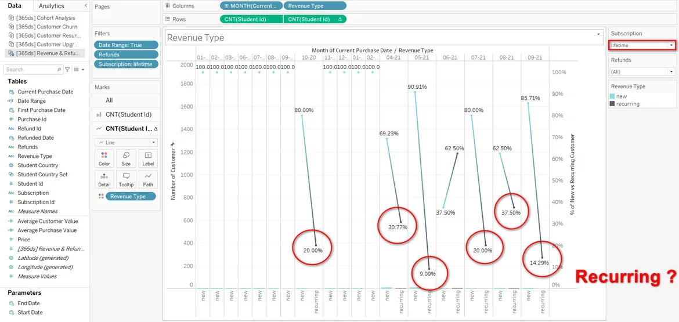Click the Revenue Type pill on Columns
679x322 pixels.
click(x=315, y=6)
